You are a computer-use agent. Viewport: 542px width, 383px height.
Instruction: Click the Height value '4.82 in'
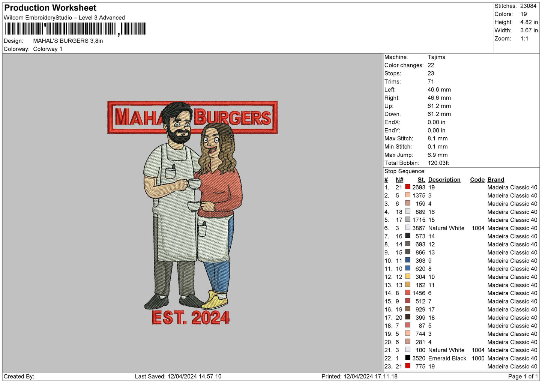(529, 22)
